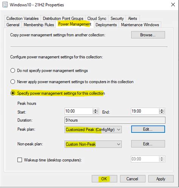Decrease the peak hours Start time spinner
The height and width of the screenshot is (188, 179).
tap(96, 113)
